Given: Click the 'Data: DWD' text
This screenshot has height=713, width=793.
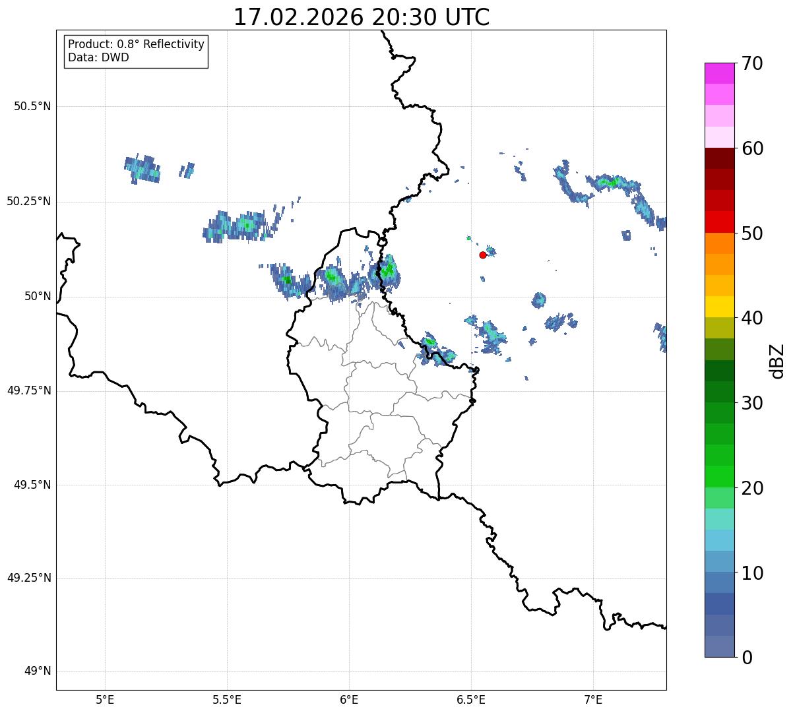Looking at the screenshot, I should tap(98, 57).
